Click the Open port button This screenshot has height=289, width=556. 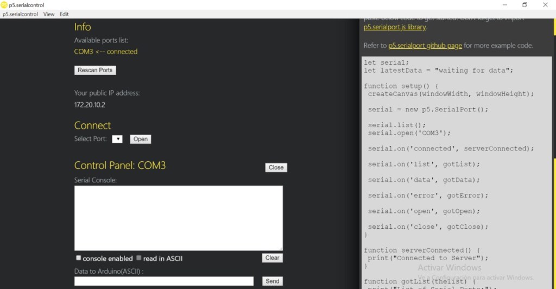tap(141, 139)
